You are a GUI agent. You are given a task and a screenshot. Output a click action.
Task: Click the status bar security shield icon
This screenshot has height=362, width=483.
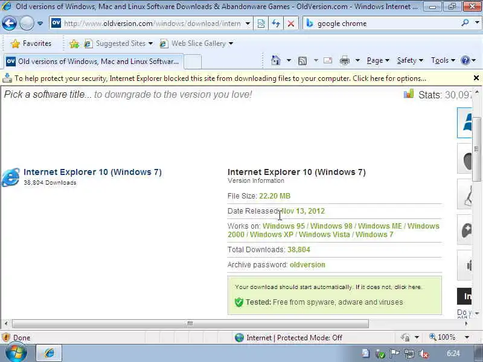[x=6, y=338]
